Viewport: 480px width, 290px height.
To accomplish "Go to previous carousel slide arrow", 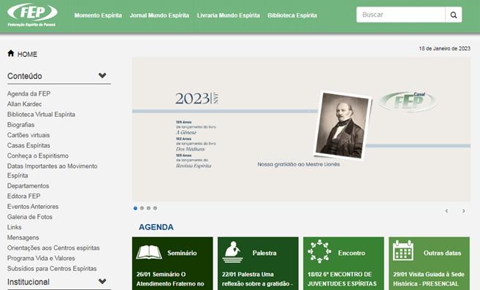I will click(446, 211).
